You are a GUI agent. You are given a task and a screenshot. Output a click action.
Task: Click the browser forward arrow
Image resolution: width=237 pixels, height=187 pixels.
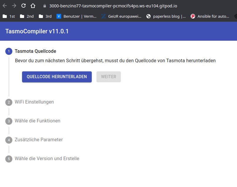pos(14,6)
